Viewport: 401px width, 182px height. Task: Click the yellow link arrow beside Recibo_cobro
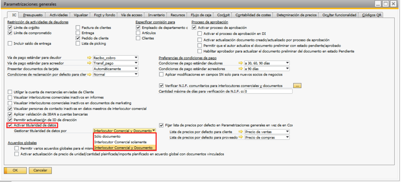89,58
